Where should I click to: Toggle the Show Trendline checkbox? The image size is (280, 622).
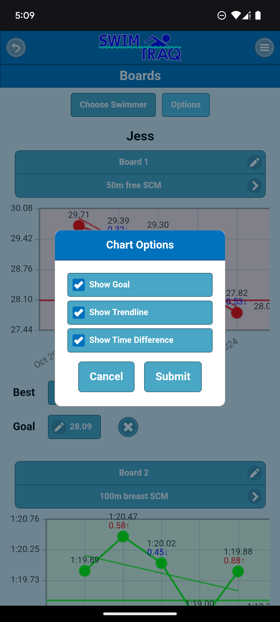pyautogui.click(x=79, y=313)
